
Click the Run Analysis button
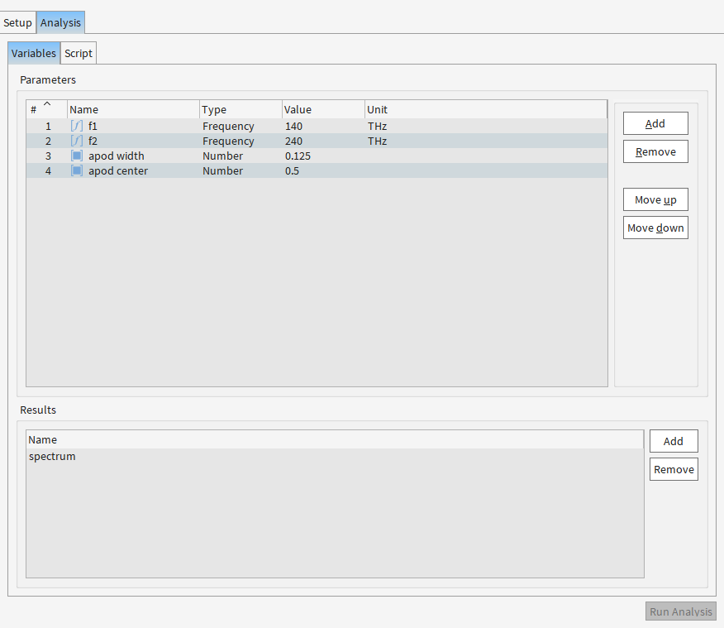[x=680, y=611]
